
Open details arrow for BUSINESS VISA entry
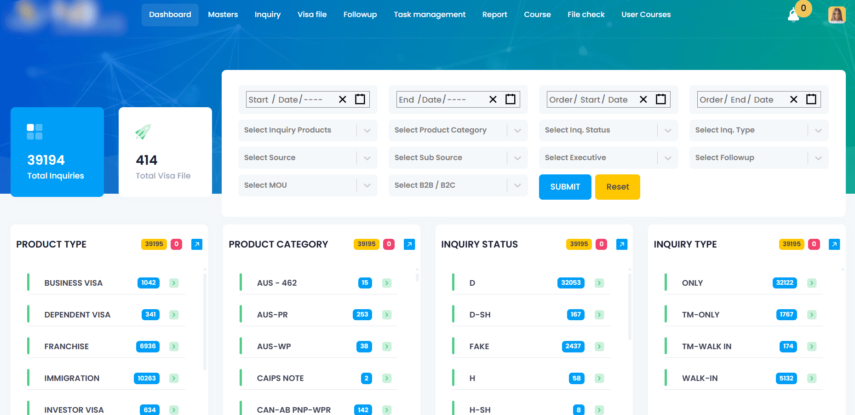coord(174,282)
